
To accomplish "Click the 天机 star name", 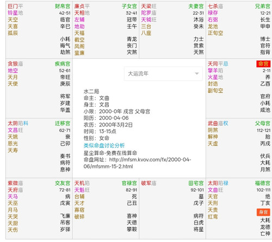I will tap(79, 183).
